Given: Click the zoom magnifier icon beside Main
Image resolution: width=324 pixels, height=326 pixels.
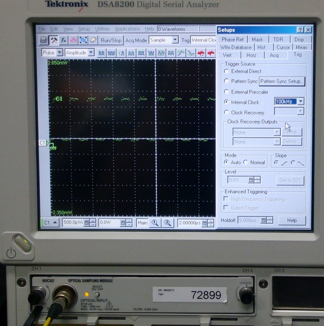Looking at the screenshot, I should (x=155, y=223).
